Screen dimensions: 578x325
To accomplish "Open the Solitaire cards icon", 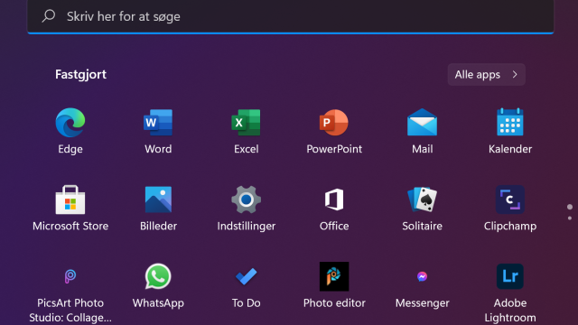I will point(422,200).
